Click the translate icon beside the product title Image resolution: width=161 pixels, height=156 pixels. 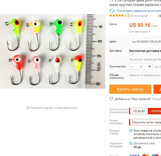[x=112, y=11]
